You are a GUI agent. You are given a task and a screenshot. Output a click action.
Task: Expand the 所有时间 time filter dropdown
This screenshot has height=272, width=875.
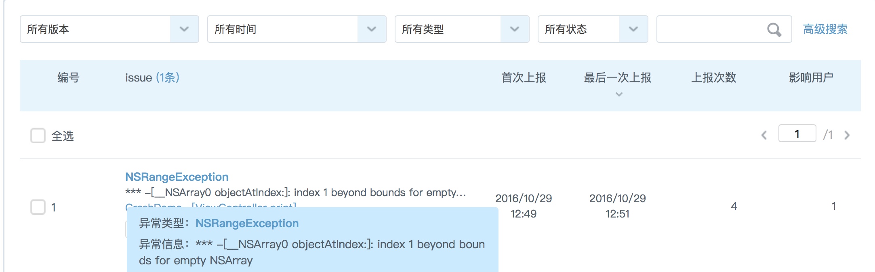372,29
